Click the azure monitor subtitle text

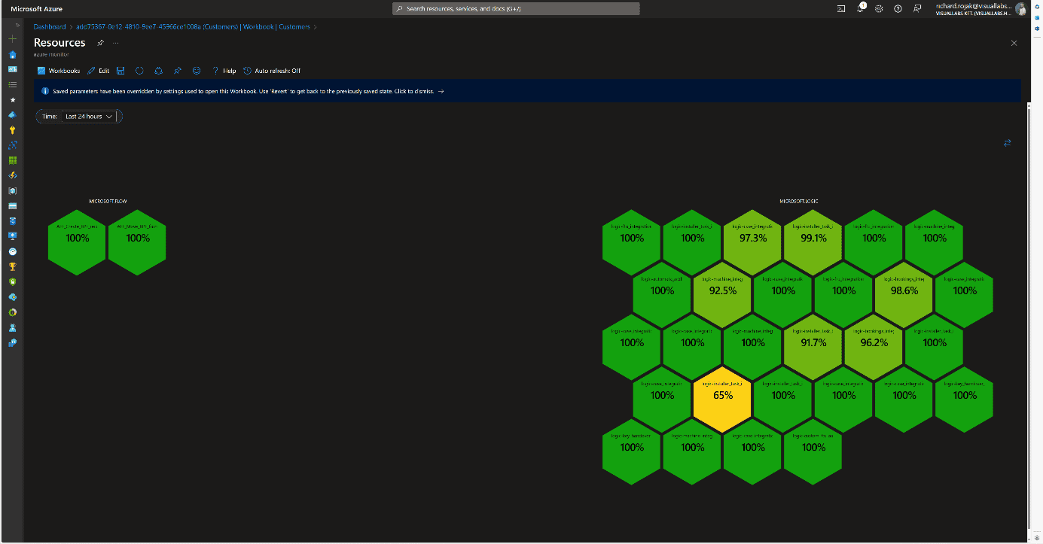coord(51,55)
